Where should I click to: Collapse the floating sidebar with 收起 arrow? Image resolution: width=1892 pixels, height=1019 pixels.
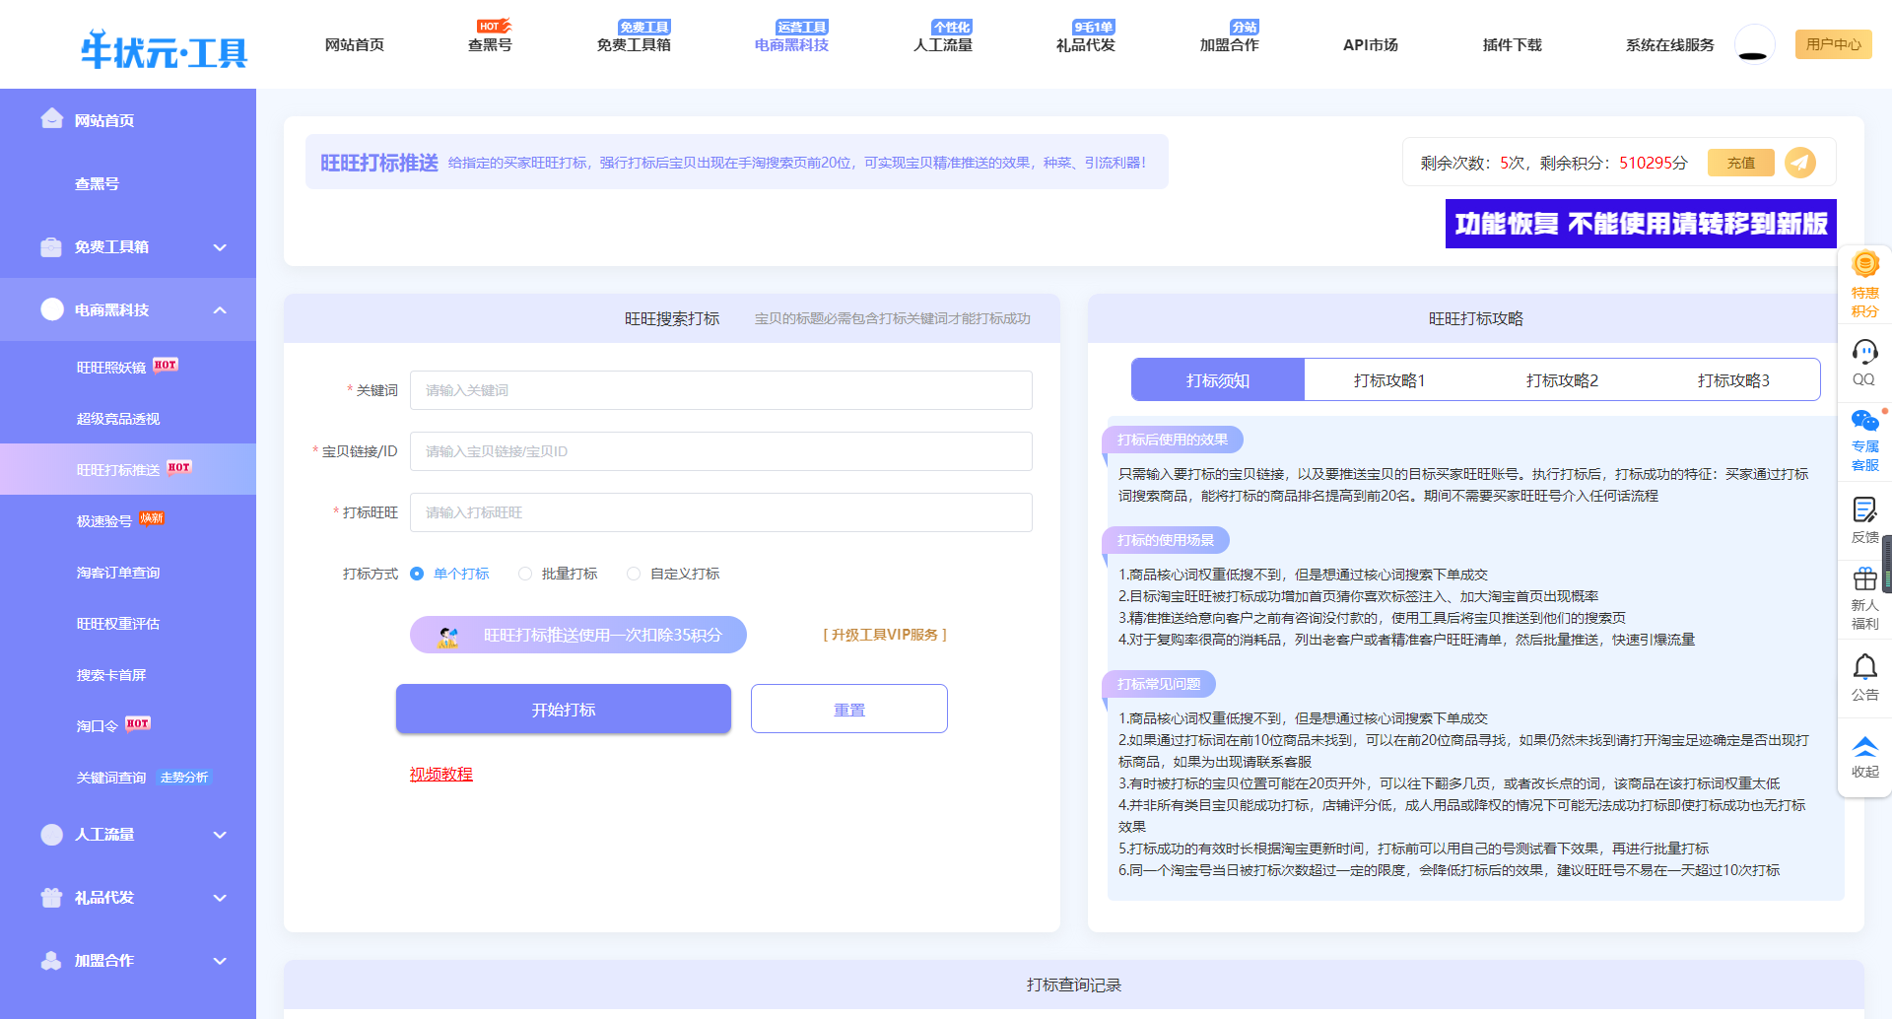[1864, 746]
